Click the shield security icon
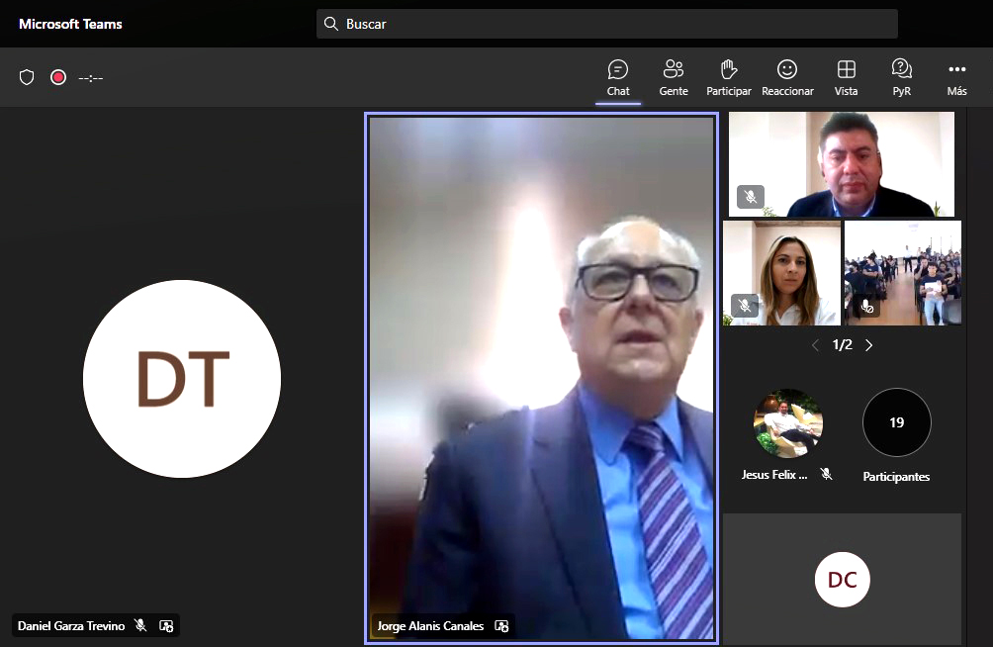This screenshot has height=647, width=993. [x=27, y=77]
